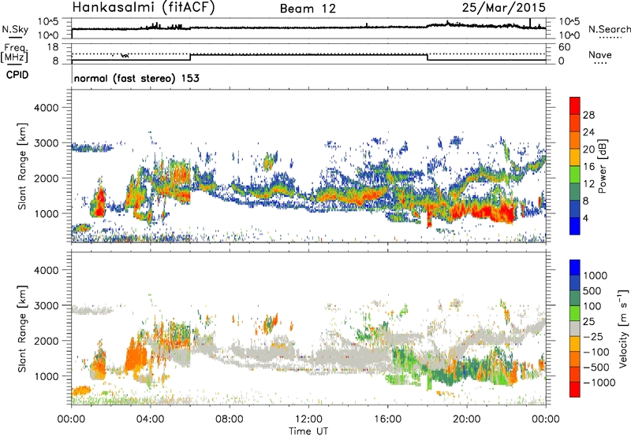Click the 'Power [dB]' colorbar title
Screen dimensions: 631x436
602,166
